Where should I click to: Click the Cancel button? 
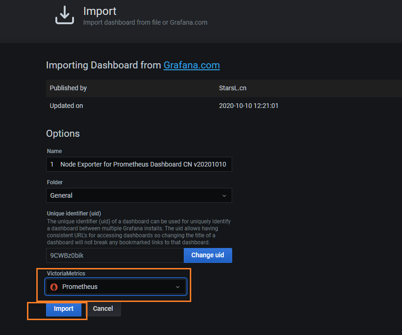pos(103,308)
